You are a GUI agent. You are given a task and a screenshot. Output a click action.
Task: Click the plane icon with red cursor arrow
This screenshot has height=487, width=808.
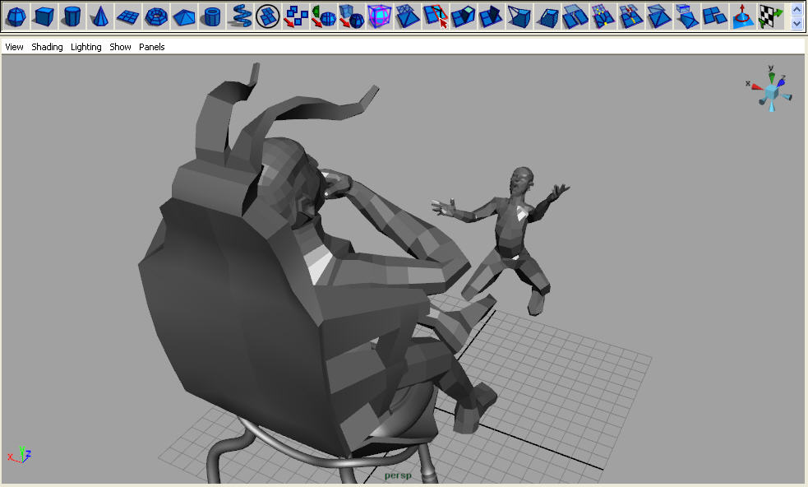tap(436, 16)
